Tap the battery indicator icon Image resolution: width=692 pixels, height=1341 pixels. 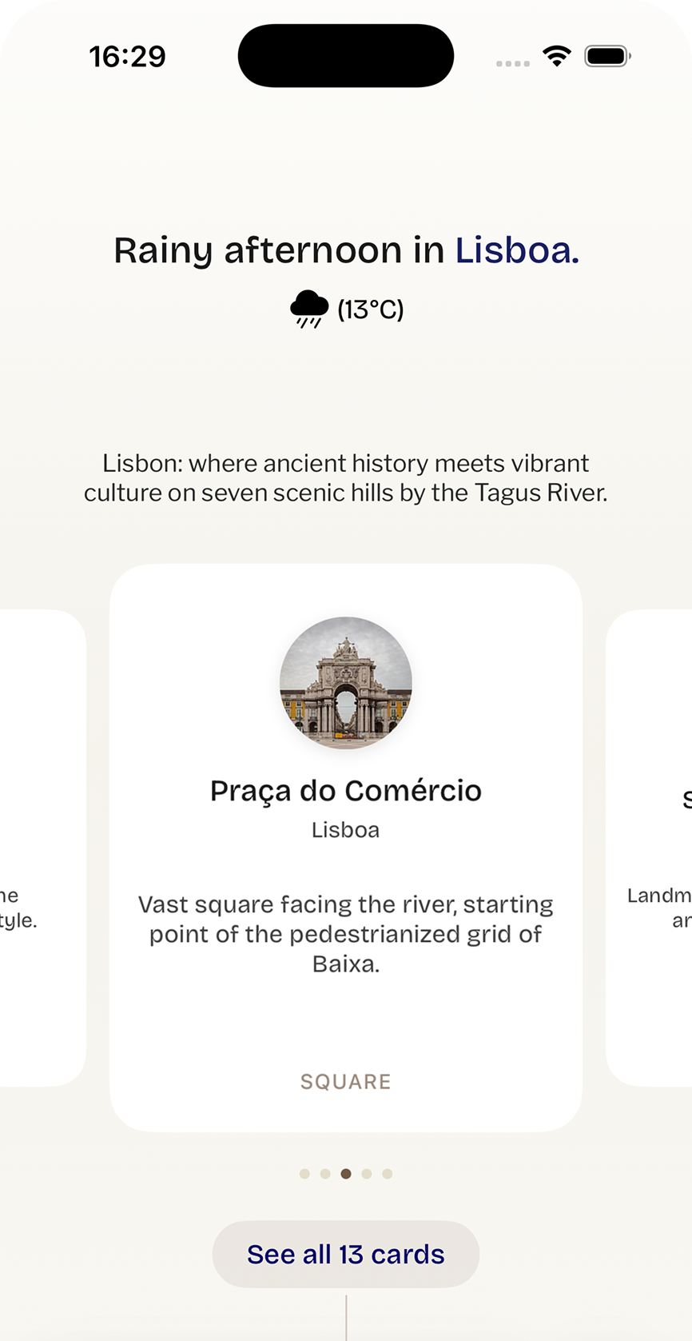point(607,57)
